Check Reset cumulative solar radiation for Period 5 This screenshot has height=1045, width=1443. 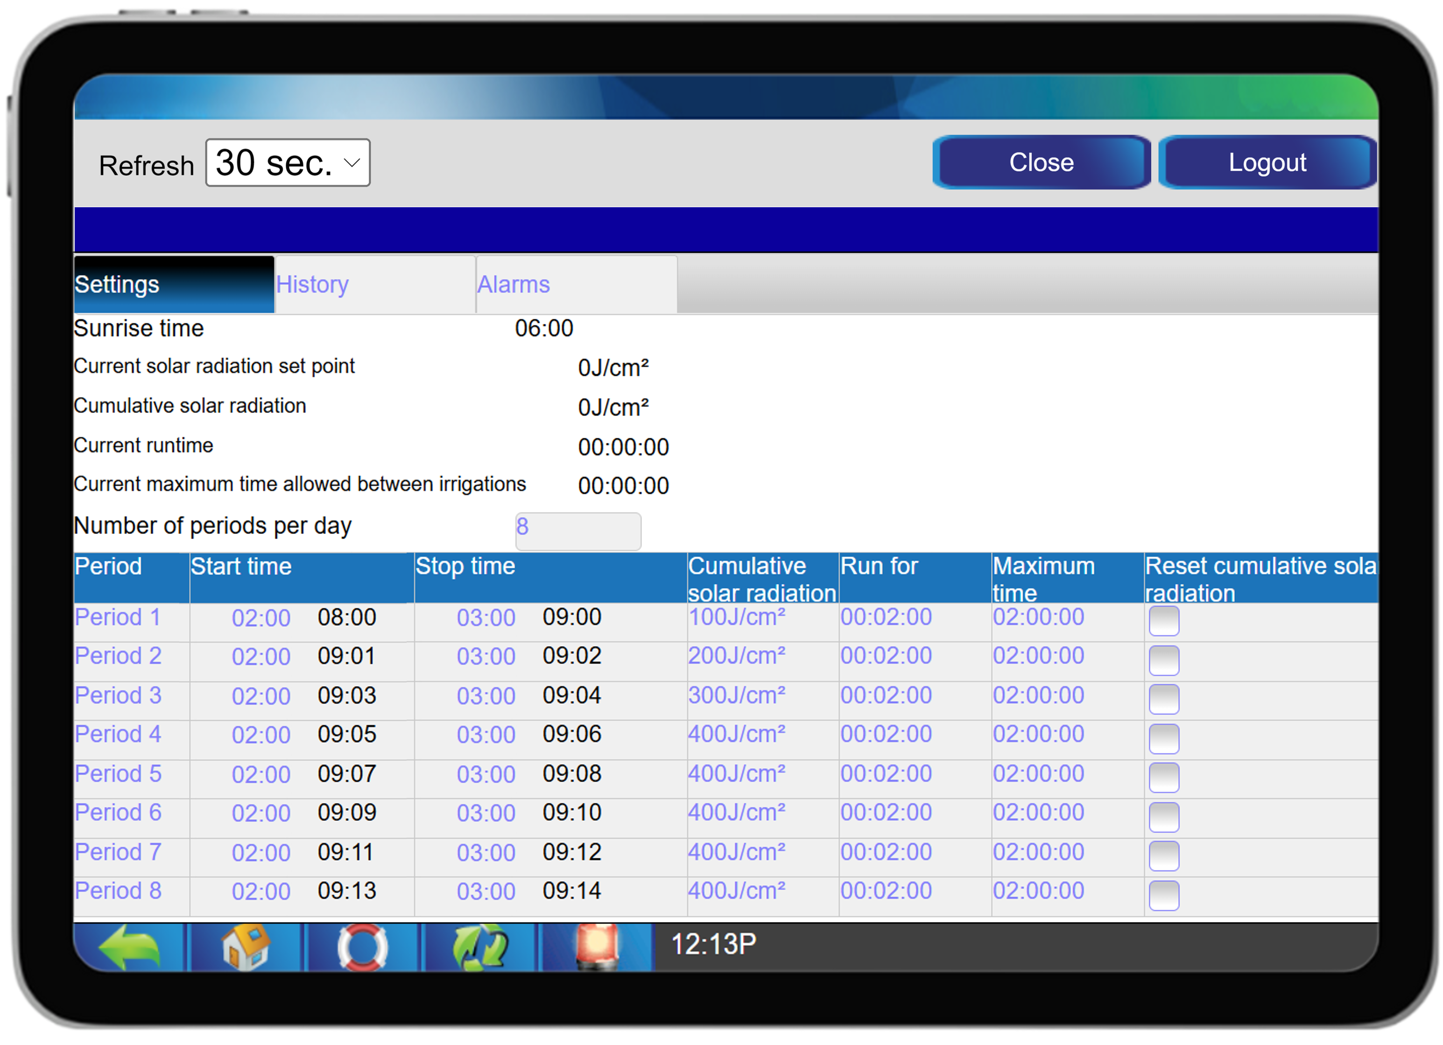click(x=1164, y=777)
